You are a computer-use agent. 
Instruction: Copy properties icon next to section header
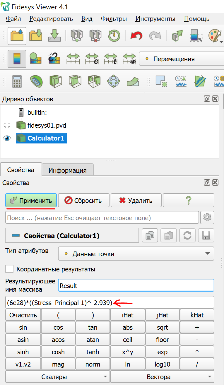150,235
